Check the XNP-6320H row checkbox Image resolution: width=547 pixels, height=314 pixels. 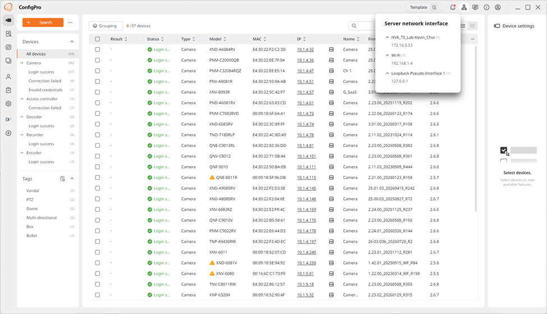pyautogui.click(x=98, y=295)
